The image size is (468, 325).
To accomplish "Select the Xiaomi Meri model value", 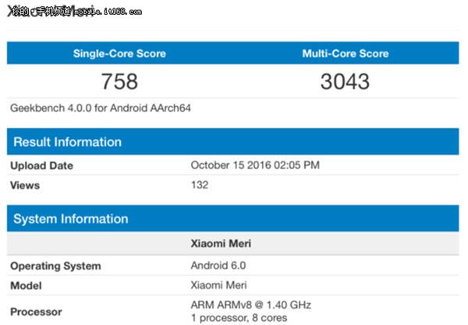I will coord(218,285).
